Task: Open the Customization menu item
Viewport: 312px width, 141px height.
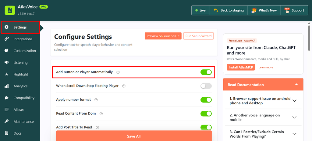Action: [x=20, y=51]
